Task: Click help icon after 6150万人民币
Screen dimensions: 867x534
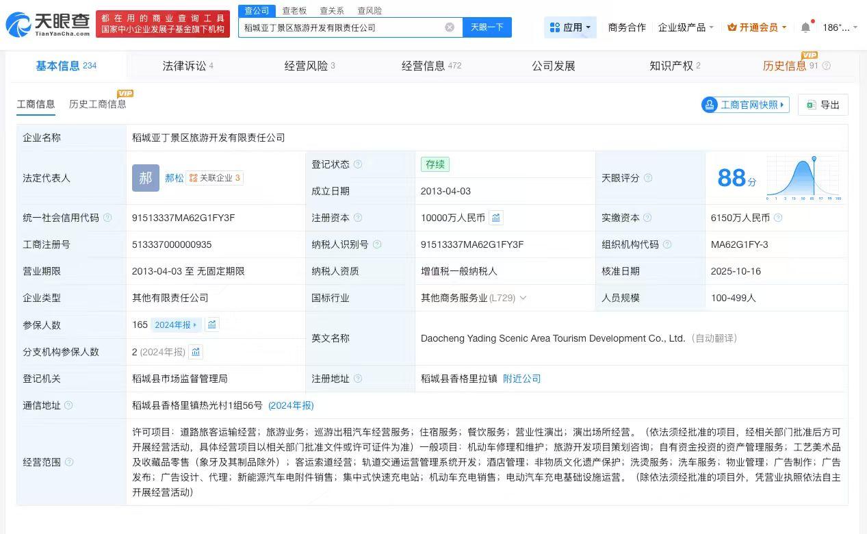Action: click(778, 218)
